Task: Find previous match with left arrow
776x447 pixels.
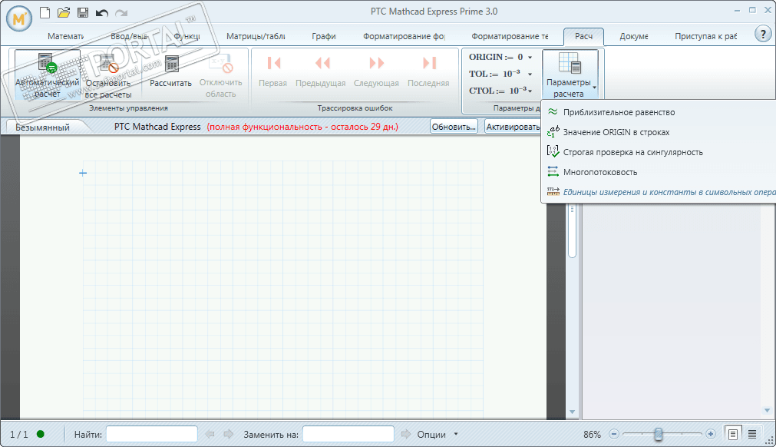Action: click(210, 434)
